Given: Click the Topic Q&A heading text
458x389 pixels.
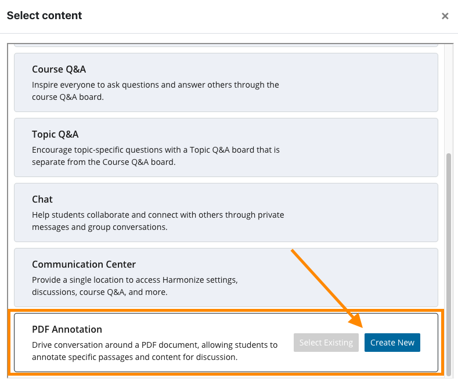Looking at the screenshot, I should click(x=55, y=135).
